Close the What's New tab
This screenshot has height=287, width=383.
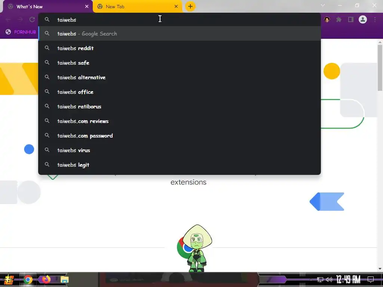[x=87, y=7]
